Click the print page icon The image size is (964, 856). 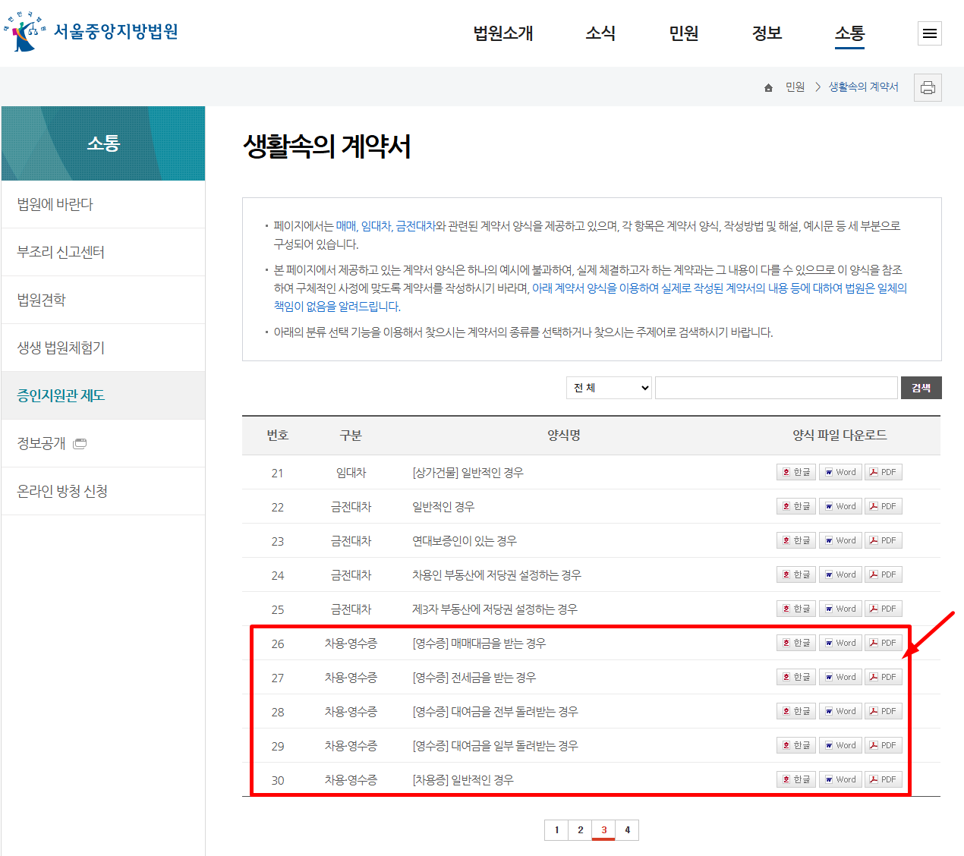click(x=928, y=87)
